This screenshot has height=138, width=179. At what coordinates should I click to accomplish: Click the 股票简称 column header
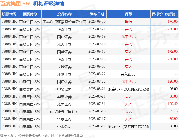pos(30,14)
